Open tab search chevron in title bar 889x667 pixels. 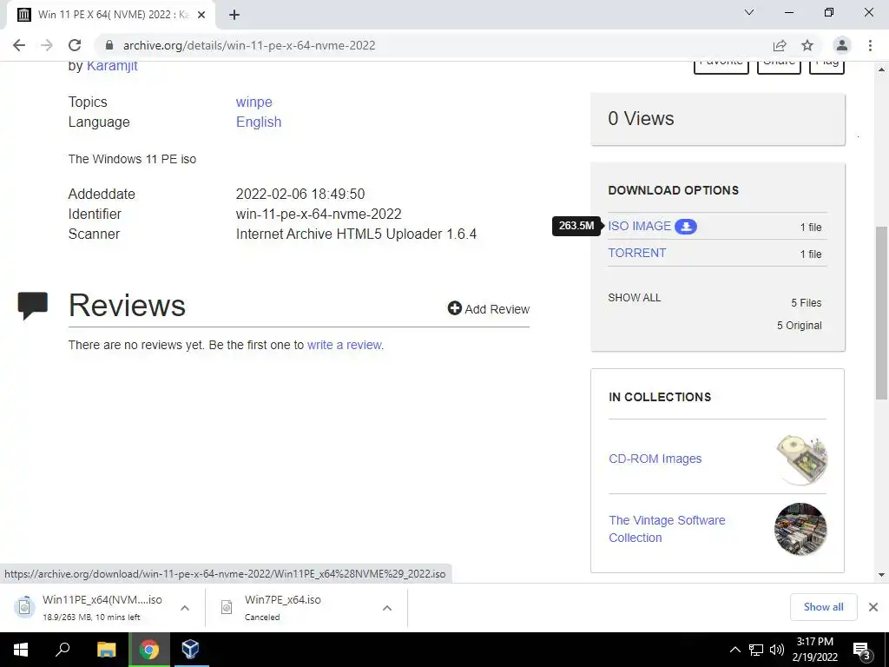click(749, 12)
